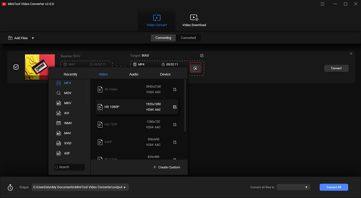This screenshot has width=361, height=198.
Task: Click the XVID format icon
Action: 59,143
